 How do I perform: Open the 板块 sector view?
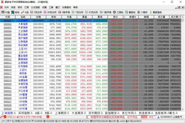pos(15,12)
